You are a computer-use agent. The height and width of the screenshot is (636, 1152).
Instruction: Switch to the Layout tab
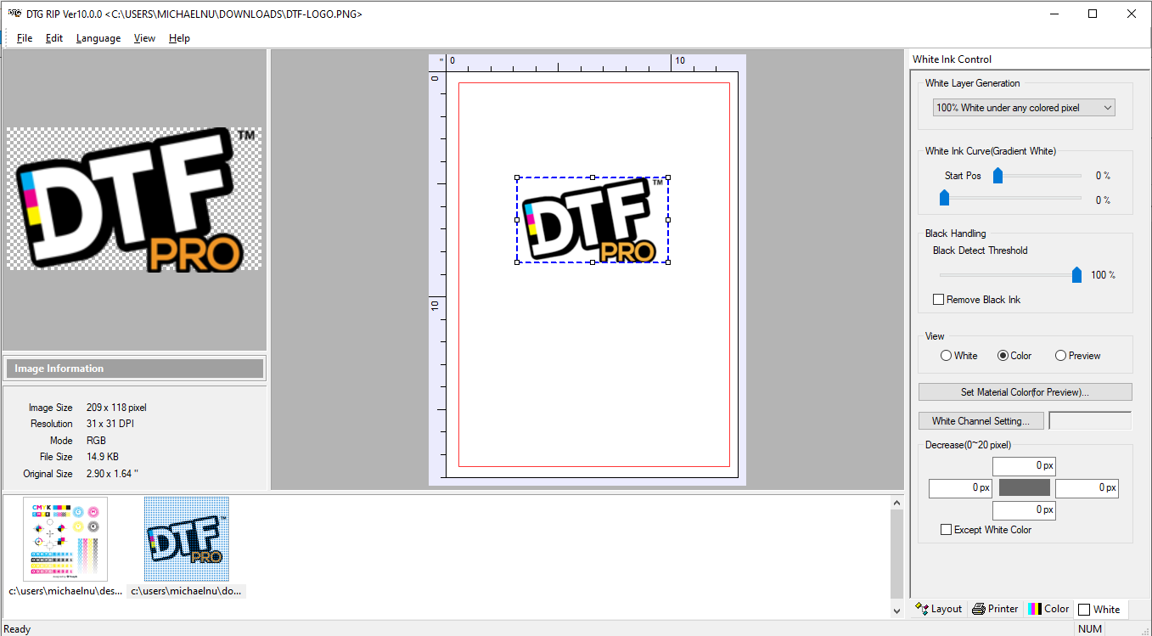(x=938, y=609)
